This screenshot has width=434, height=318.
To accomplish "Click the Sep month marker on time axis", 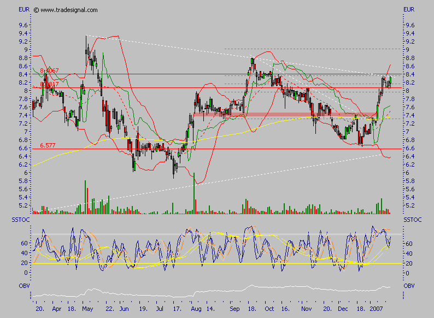I will [236, 308].
